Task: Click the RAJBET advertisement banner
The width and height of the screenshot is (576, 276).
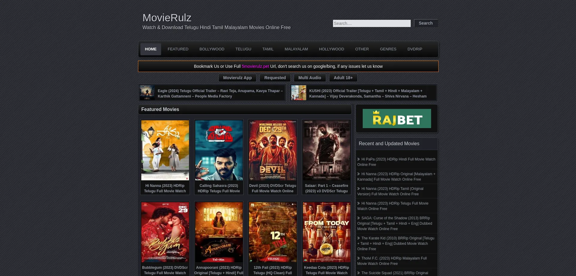Action: (x=397, y=118)
